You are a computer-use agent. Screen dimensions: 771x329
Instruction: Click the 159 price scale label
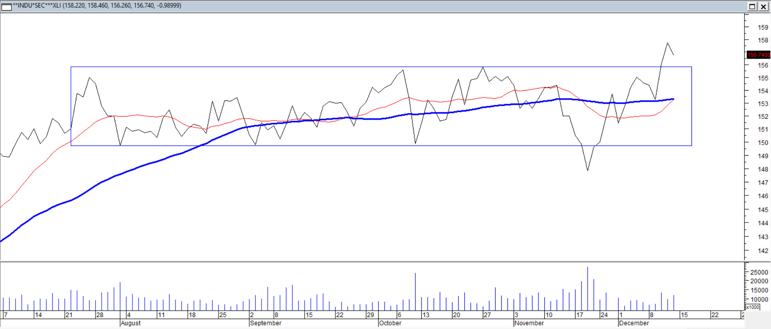point(763,27)
